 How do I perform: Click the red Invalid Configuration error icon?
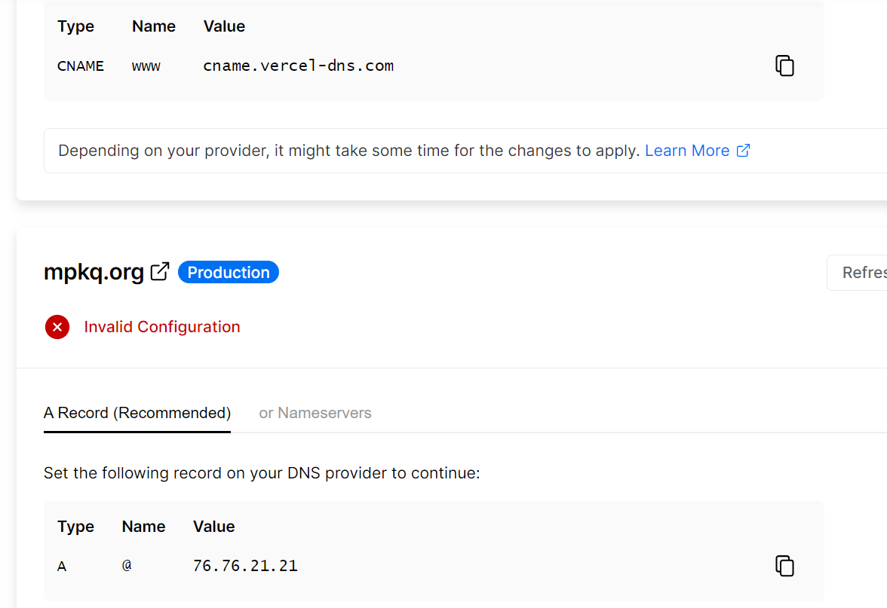pos(57,327)
